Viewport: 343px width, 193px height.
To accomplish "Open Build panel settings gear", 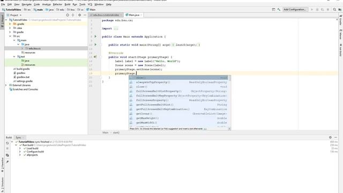I will click(330, 137).
